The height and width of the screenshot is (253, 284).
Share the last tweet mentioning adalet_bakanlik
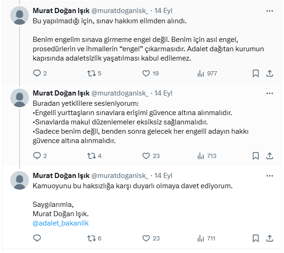[270, 239]
